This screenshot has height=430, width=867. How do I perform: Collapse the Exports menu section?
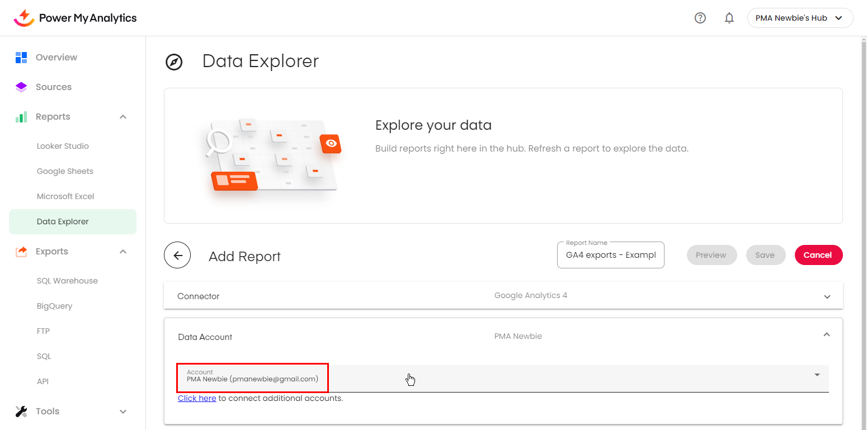coord(123,252)
